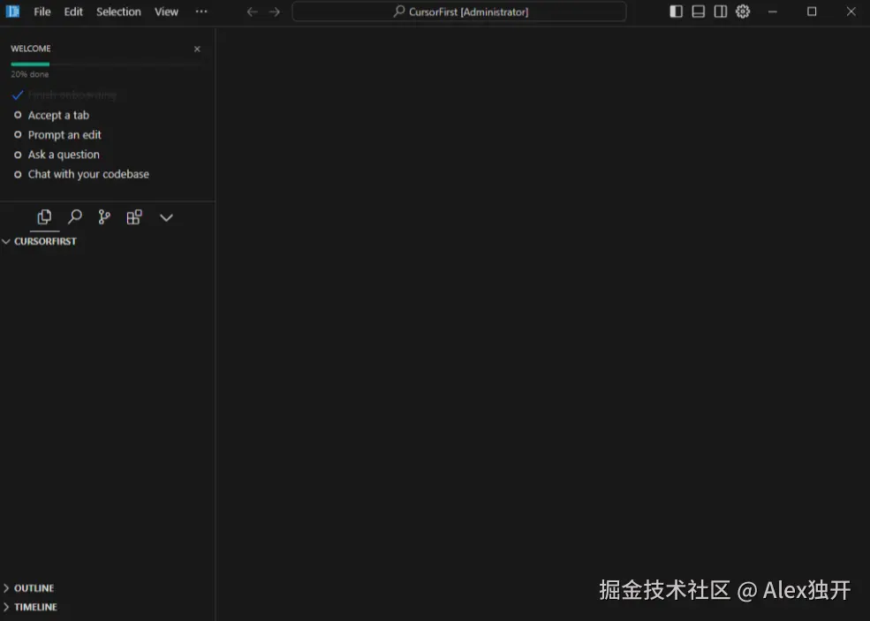Screen dimensions: 870x621
Task: Open the Search magnifier icon
Action: click(74, 217)
